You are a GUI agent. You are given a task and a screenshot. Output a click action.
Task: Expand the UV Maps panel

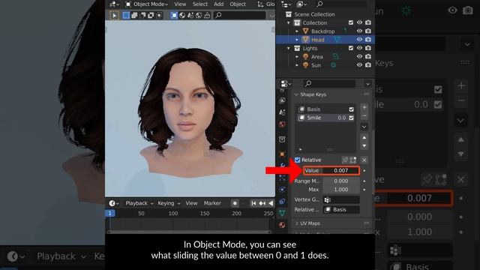(296, 223)
